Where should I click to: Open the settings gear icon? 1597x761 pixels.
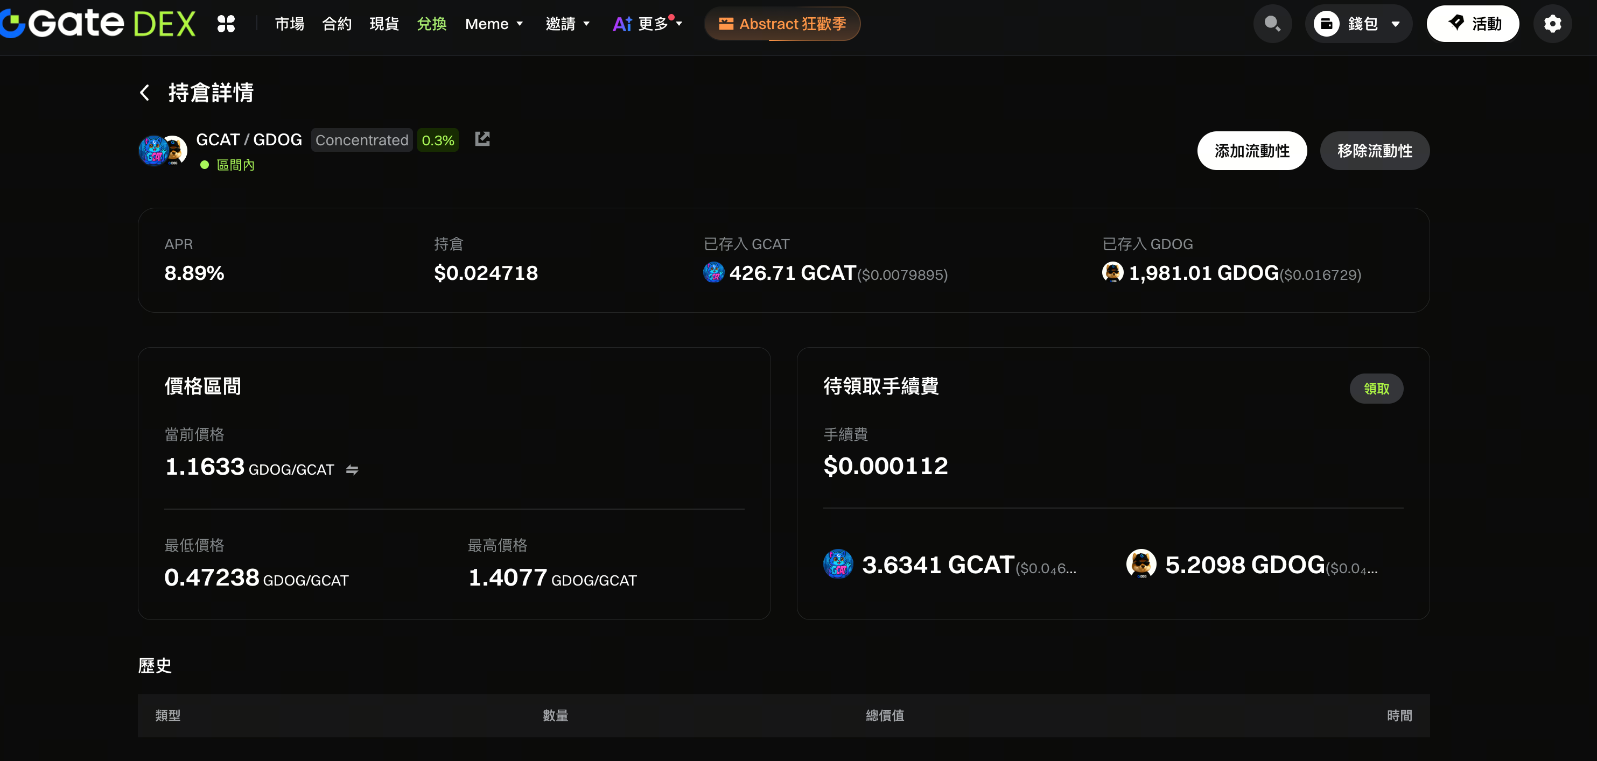point(1552,24)
